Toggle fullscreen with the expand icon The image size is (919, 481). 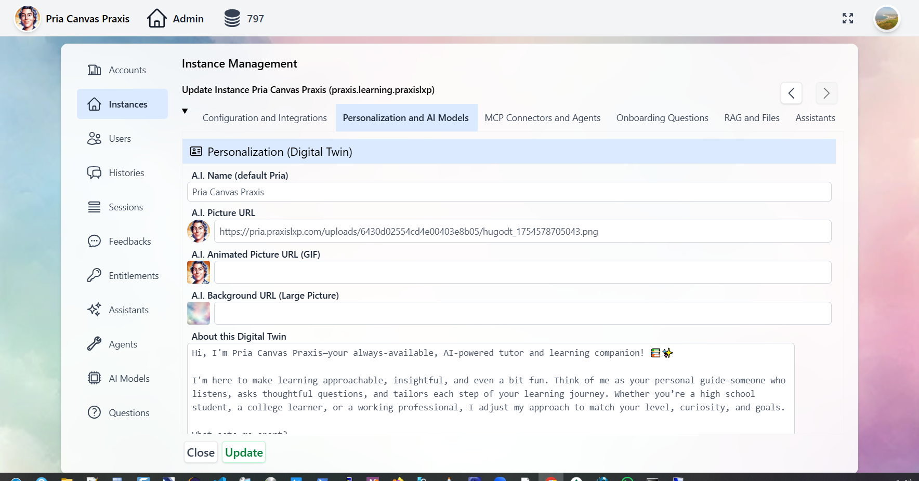[x=848, y=19]
